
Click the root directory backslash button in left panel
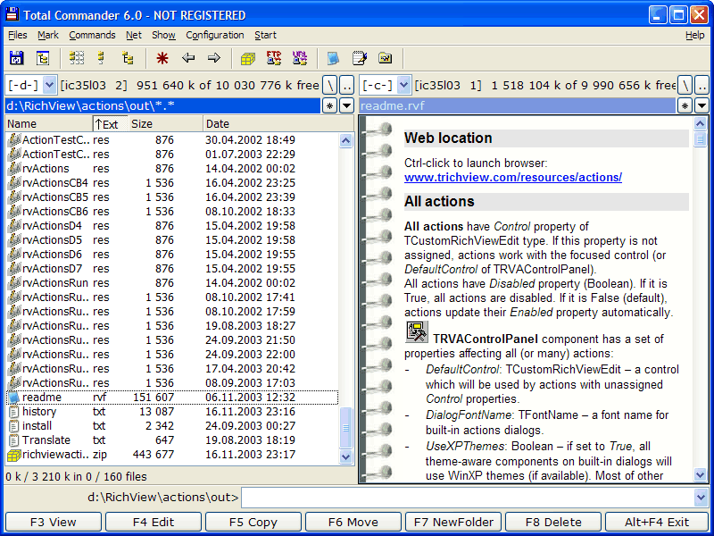(329, 85)
